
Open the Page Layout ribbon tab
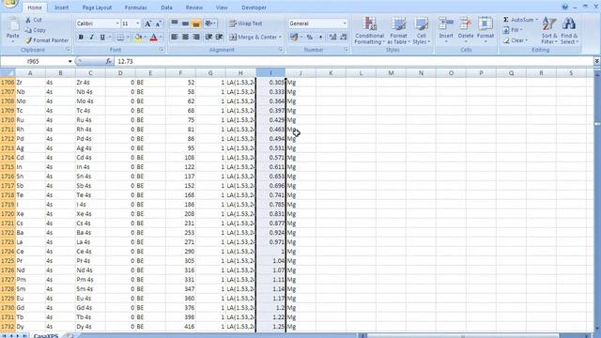click(97, 8)
